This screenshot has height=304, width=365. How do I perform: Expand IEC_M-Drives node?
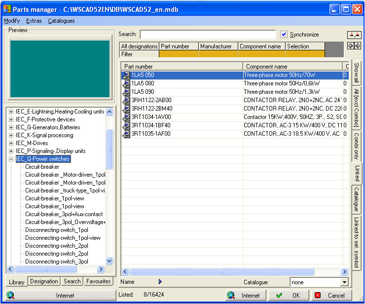coord(11,144)
